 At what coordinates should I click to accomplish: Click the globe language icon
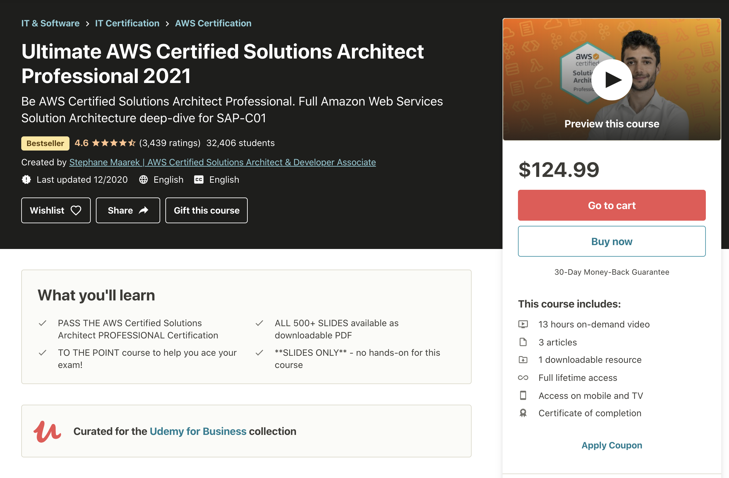click(143, 179)
